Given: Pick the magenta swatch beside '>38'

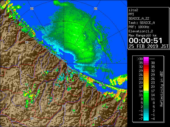Looking at the screenshot, I should pyautogui.click(x=146, y=59).
